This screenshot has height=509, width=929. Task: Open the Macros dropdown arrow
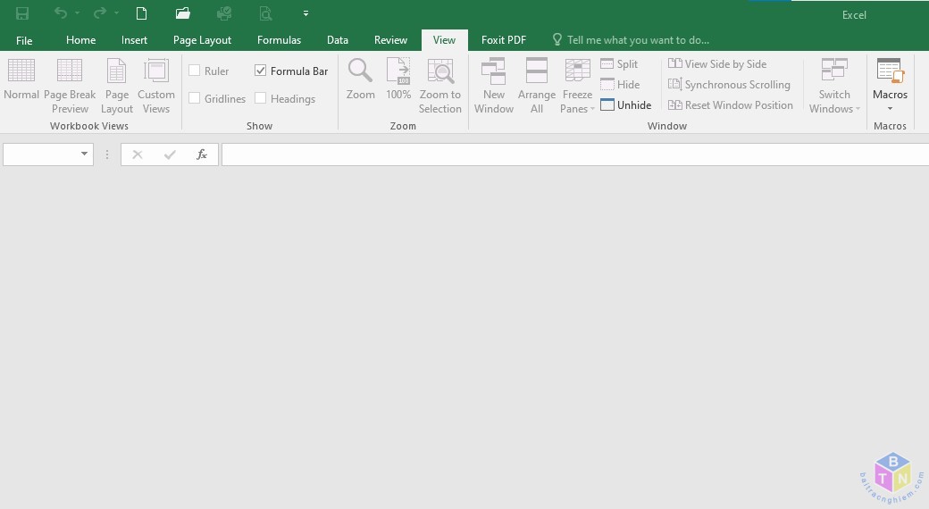pos(890,109)
